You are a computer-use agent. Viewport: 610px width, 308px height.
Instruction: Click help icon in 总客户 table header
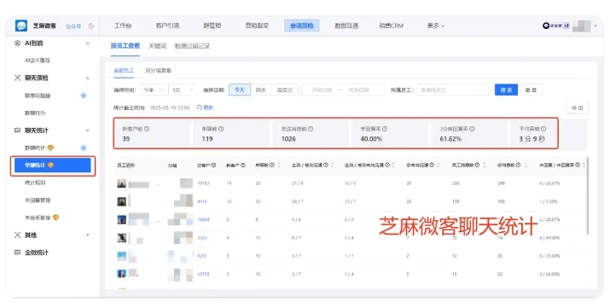tap(213, 166)
